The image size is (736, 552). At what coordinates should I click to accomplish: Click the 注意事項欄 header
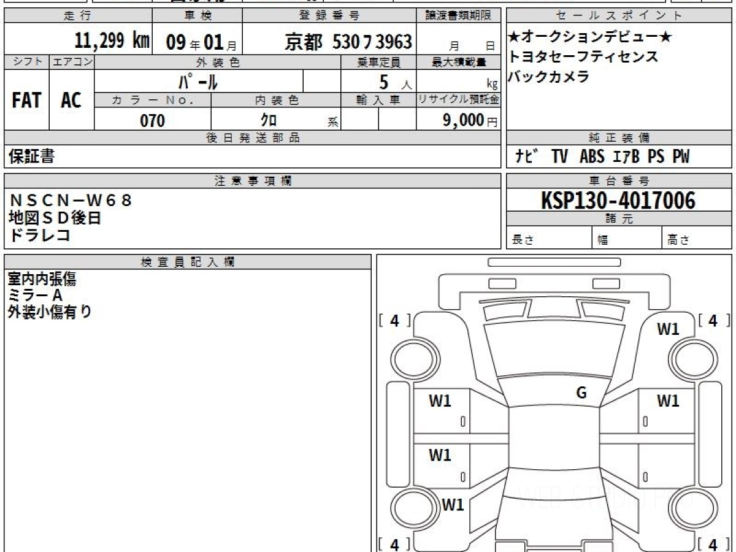(252, 181)
